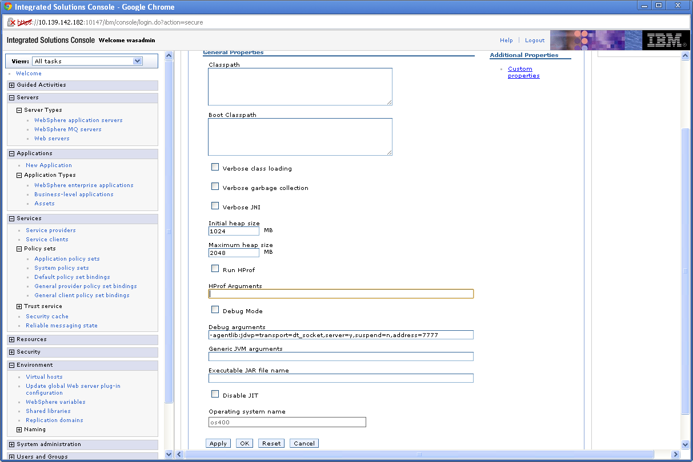Collapse the Application Types node
Screen dimensions: 693x462
click(19, 175)
